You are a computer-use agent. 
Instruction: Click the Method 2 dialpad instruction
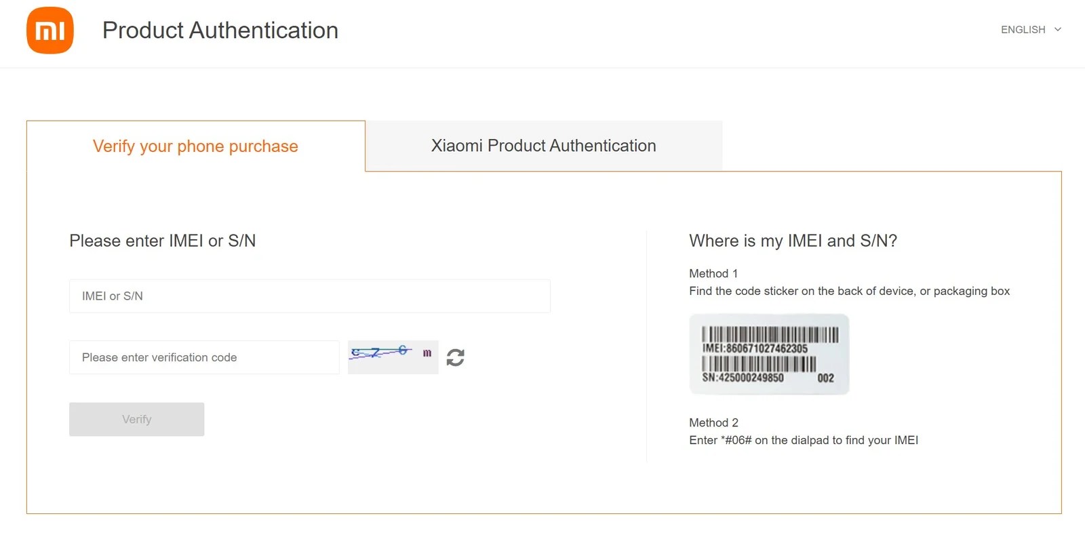[804, 439]
